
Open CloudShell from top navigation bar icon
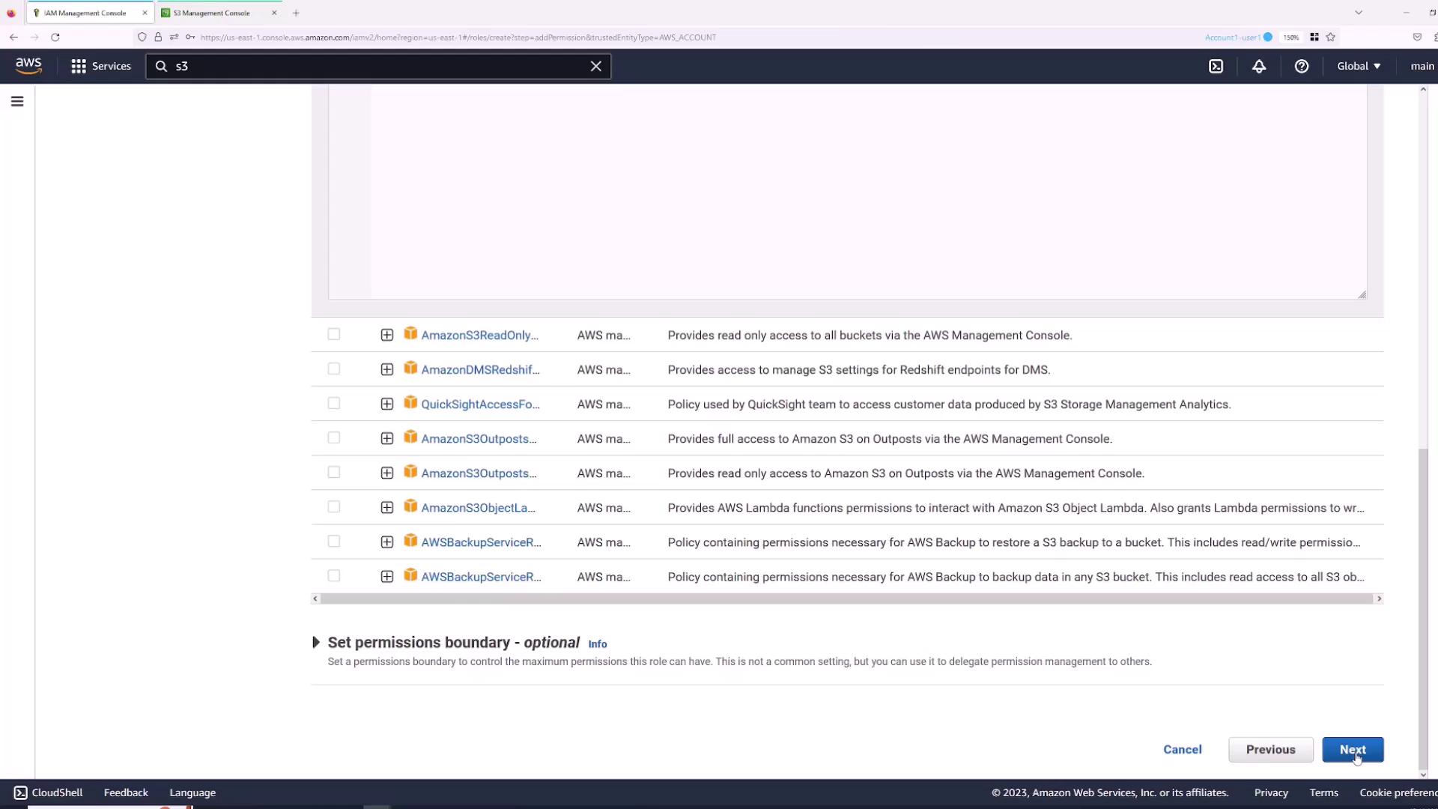point(1216,66)
